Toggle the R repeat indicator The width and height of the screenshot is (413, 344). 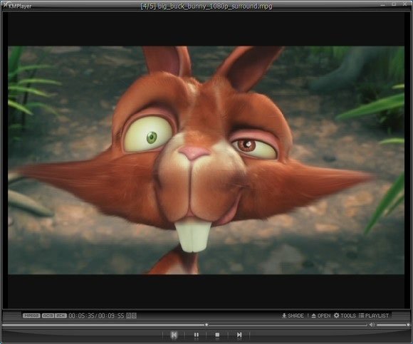click(x=129, y=316)
